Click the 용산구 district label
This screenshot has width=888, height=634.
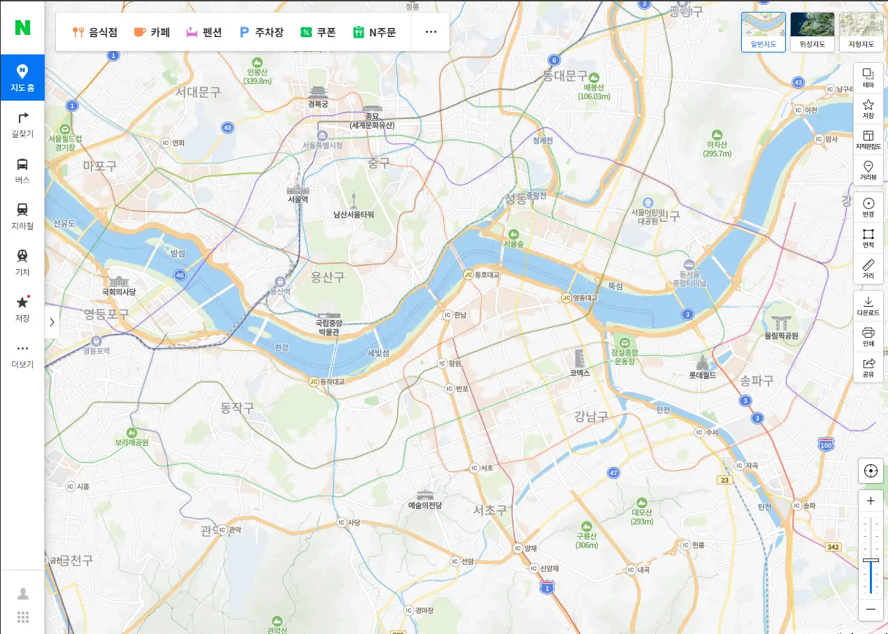click(328, 278)
